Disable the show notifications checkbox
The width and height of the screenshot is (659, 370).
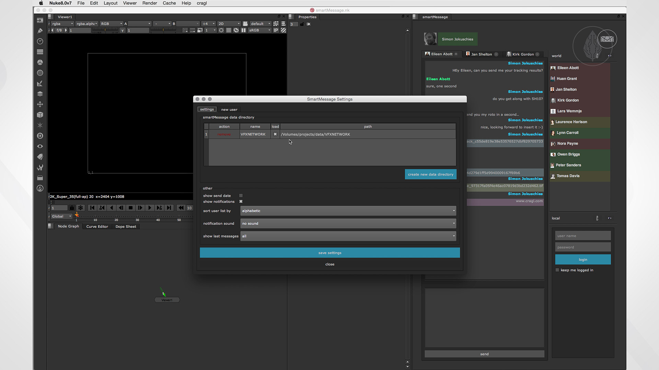241,201
